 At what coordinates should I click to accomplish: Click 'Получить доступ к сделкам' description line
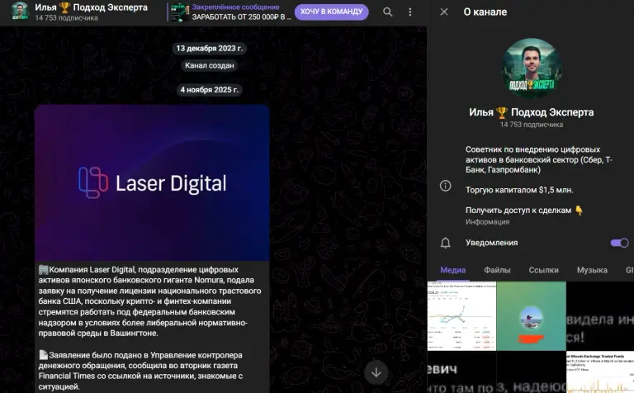coord(524,211)
